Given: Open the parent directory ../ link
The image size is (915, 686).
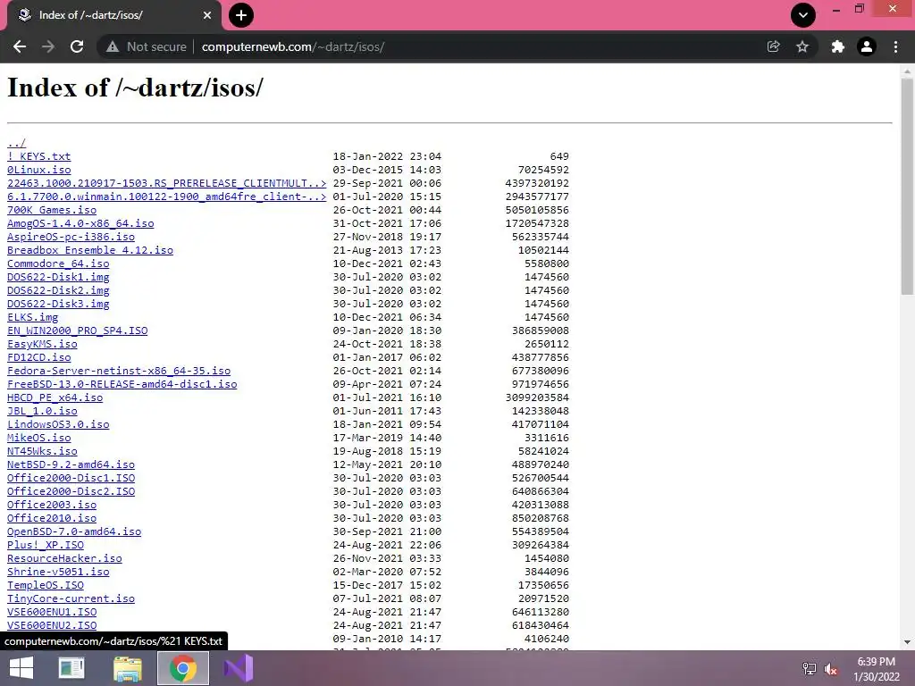Looking at the screenshot, I should pos(16,143).
